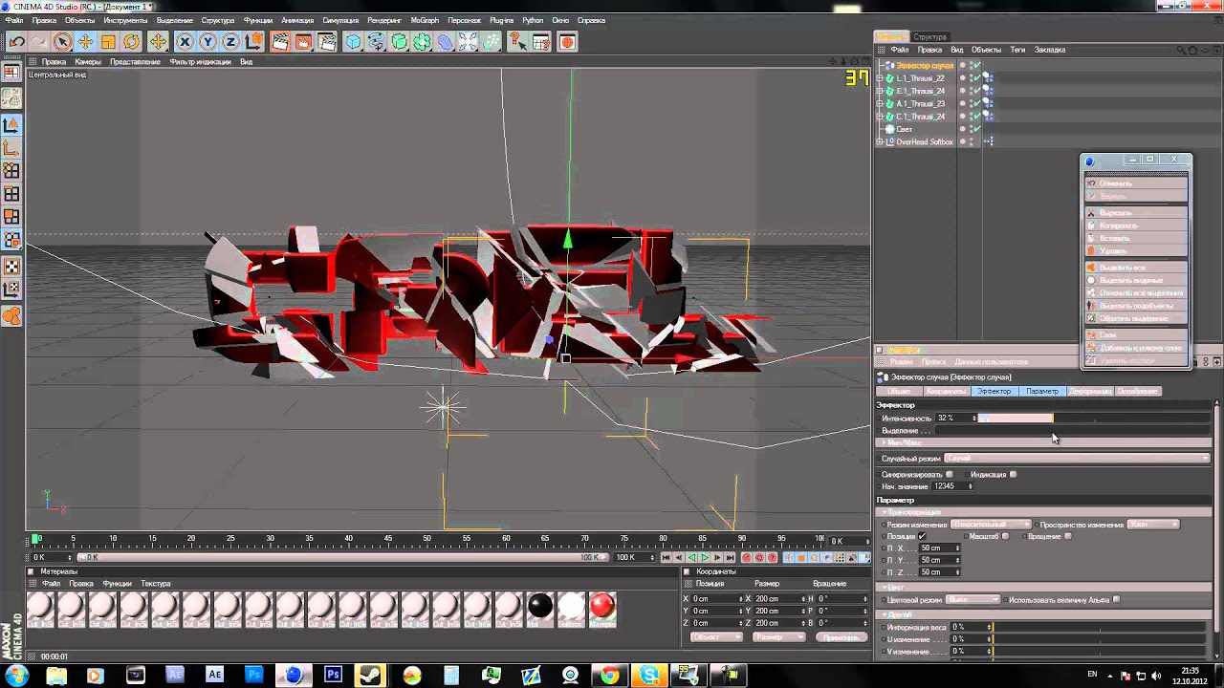Open the Цветовой режим dropdown
The width and height of the screenshot is (1224, 688).
tap(973, 600)
